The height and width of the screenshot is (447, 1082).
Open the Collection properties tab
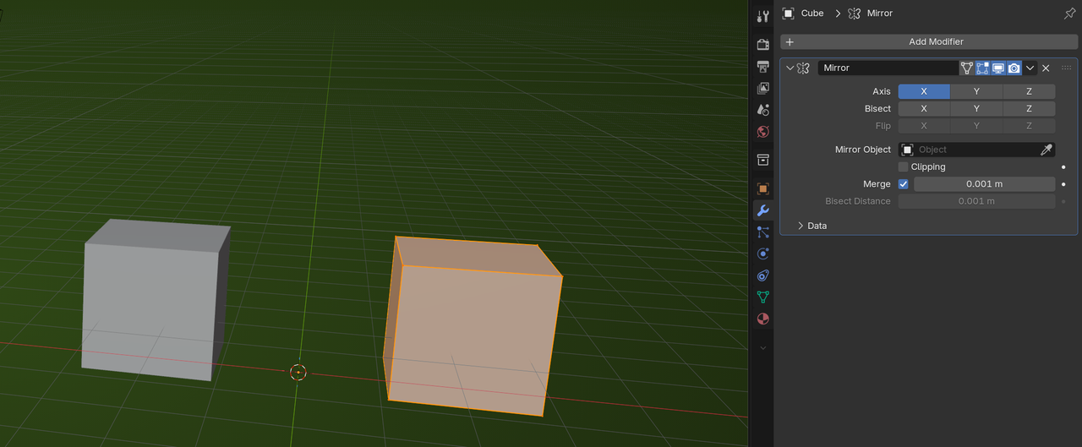click(x=762, y=160)
